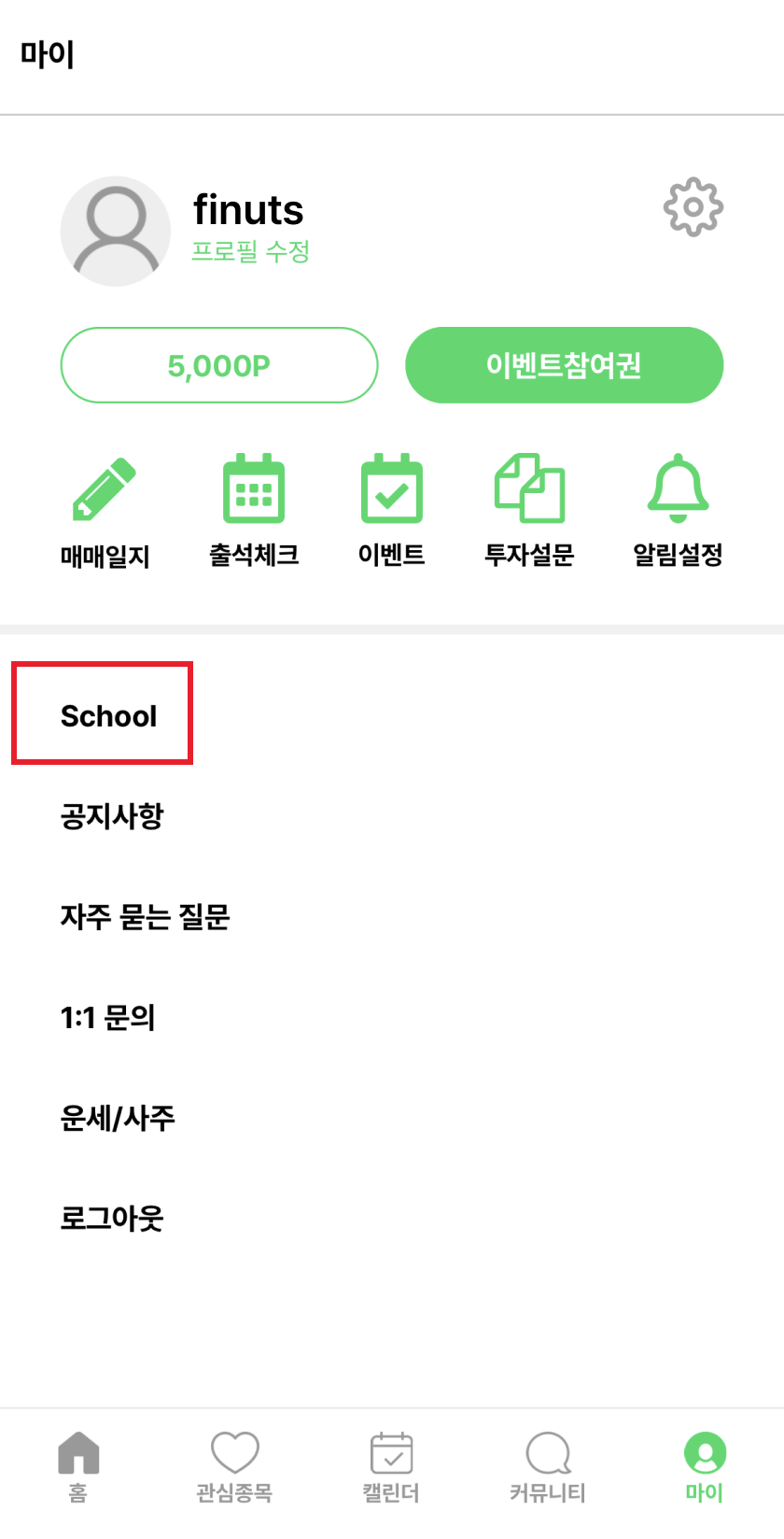784x1539 pixels.
Task: Open the School menu item
Action: [x=109, y=716]
